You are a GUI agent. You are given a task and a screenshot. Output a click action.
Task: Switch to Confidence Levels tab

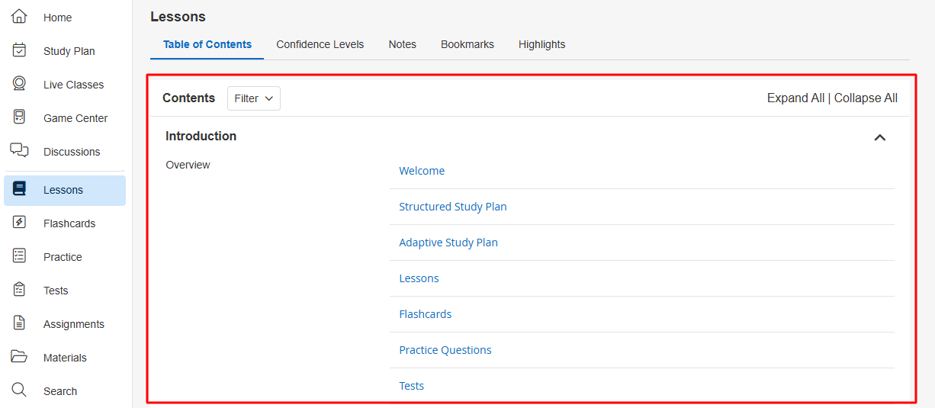[320, 44]
